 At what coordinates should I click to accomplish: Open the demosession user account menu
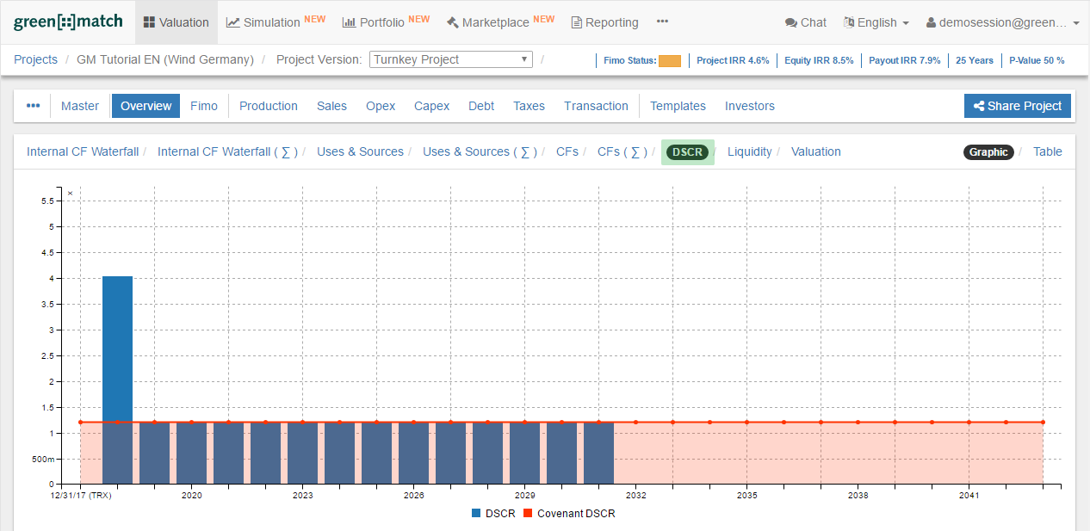[x=1002, y=22]
